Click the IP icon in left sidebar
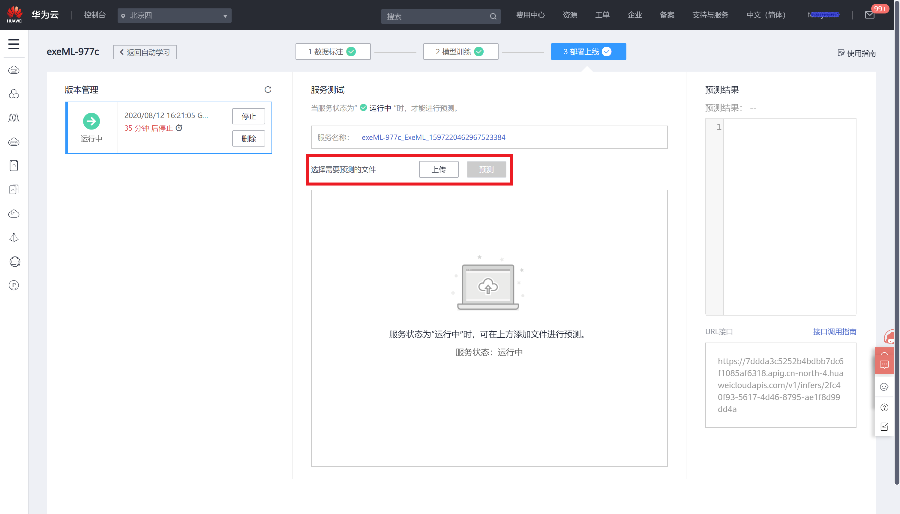The width and height of the screenshot is (900, 514). coord(14,285)
